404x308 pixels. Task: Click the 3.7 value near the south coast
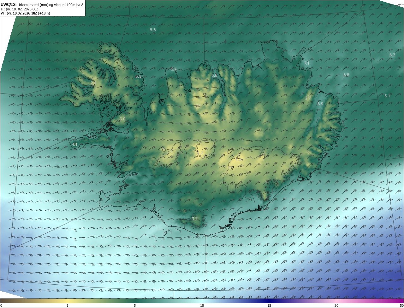[x=194, y=219]
